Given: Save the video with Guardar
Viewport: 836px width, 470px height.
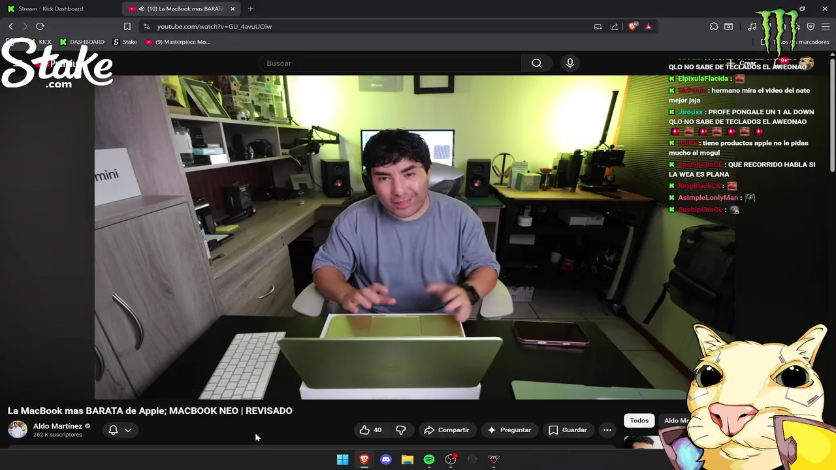Looking at the screenshot, I should 568,430.
